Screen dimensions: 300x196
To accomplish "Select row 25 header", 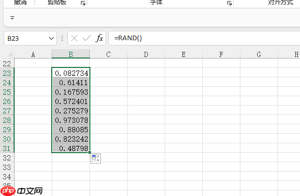I will (x=7, y=92).
